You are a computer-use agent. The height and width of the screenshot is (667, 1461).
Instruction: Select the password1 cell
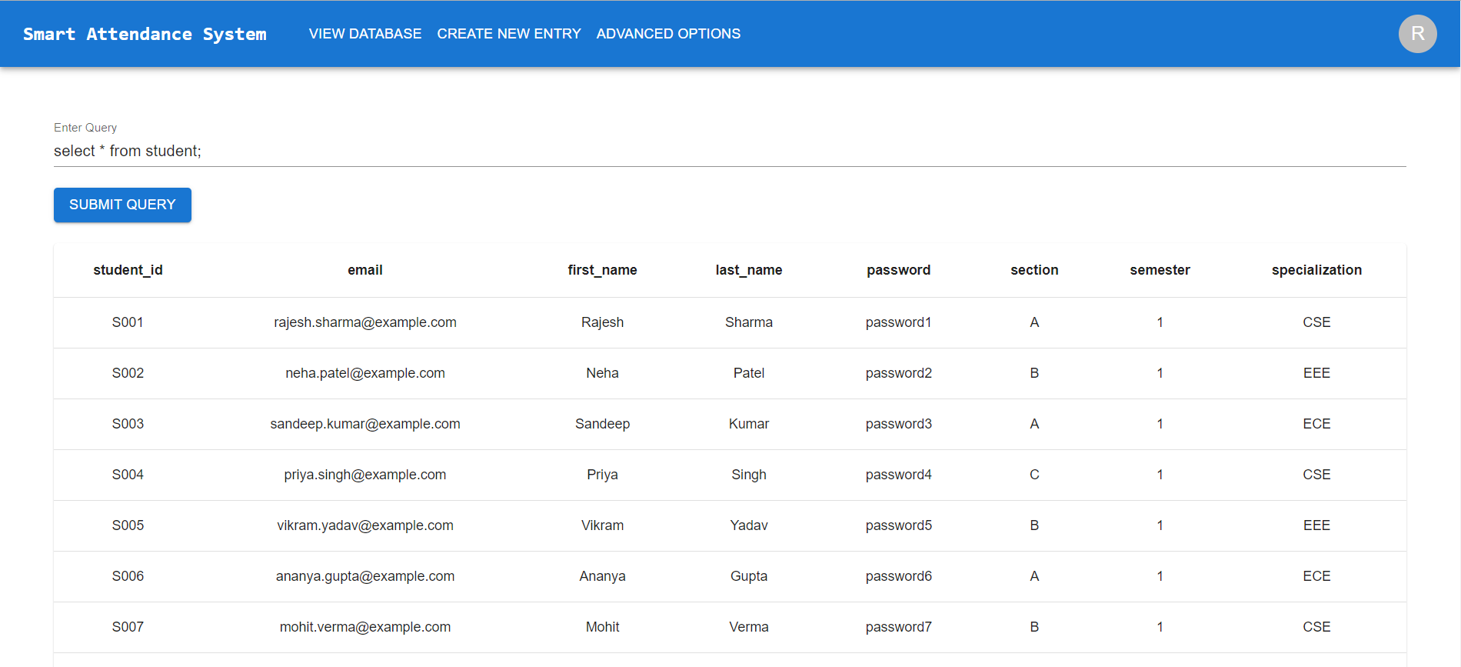[898, 322]
